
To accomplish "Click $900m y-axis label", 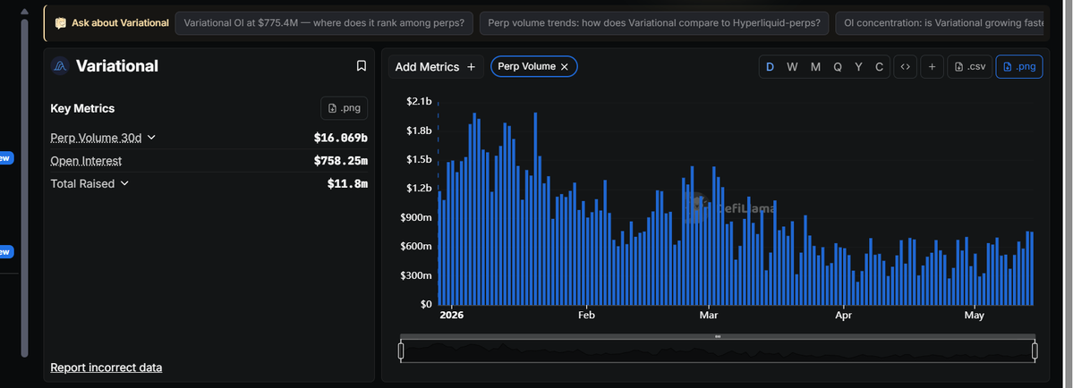I will (417, 217).
